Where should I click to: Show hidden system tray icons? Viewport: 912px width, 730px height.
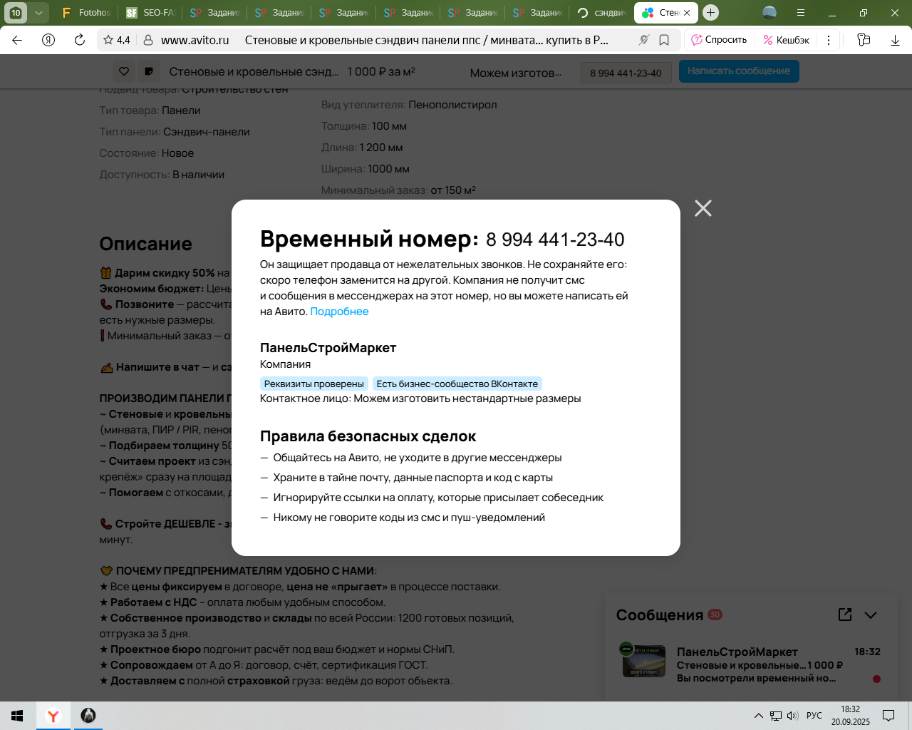[758, 716]
